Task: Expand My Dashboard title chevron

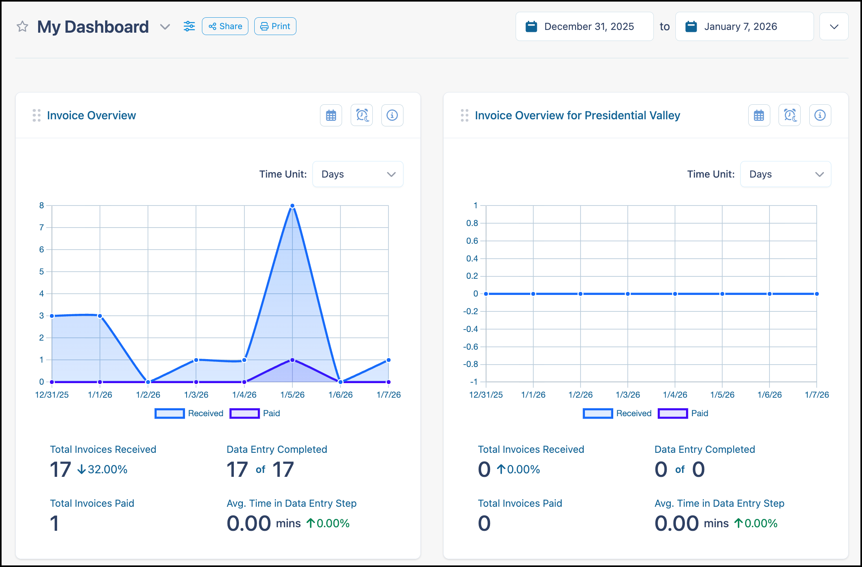Action: [165, 27]
